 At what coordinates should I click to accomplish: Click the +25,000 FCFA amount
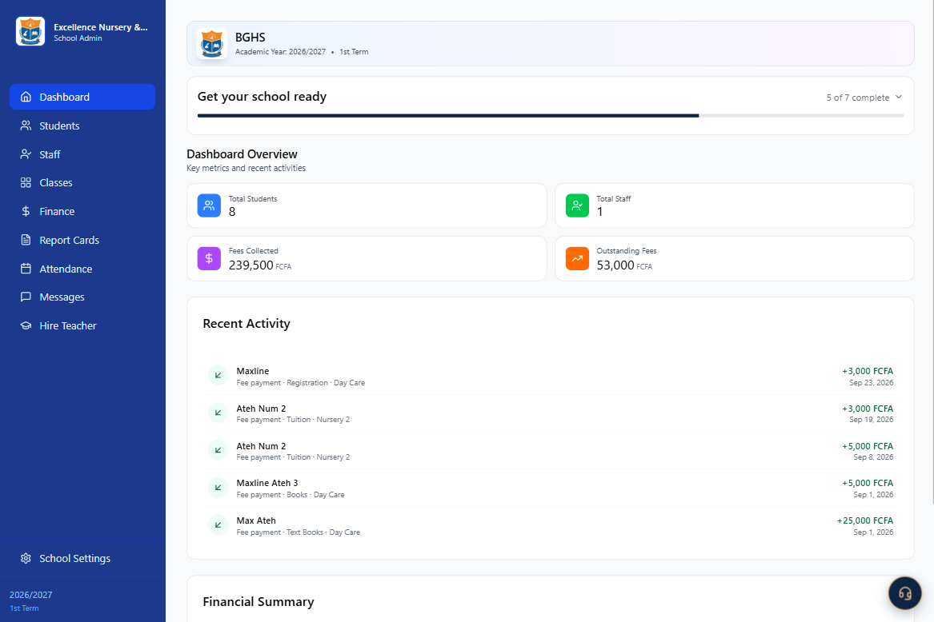(x=865, y=520)
